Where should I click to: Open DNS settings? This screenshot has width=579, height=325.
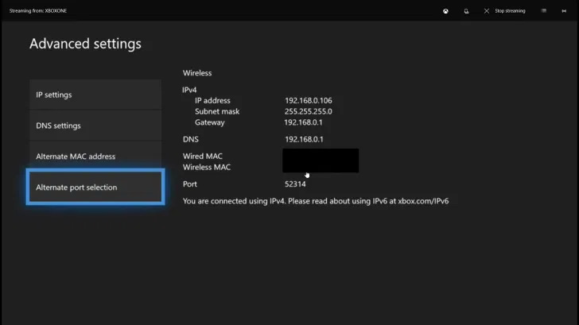pos(95,126)
